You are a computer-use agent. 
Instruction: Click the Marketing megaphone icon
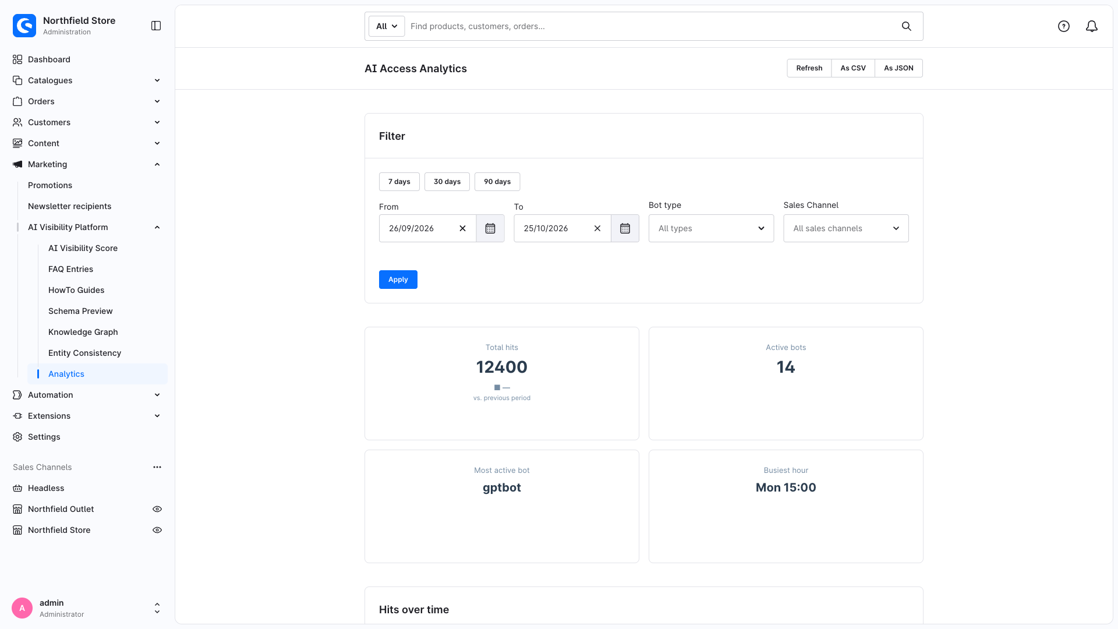click(x=17, y=164)
